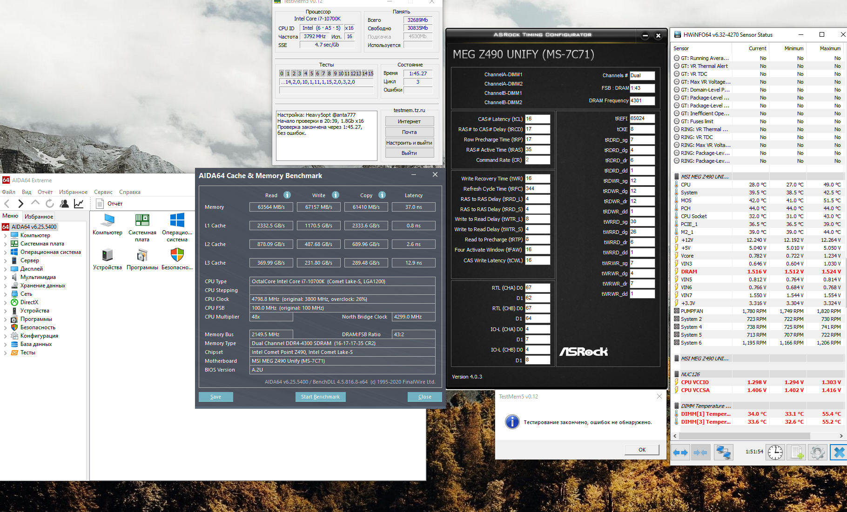Viewport: 847px width, 512px height.
Task: Expand the DirectX tree node
Action: [x=5, y=302]
